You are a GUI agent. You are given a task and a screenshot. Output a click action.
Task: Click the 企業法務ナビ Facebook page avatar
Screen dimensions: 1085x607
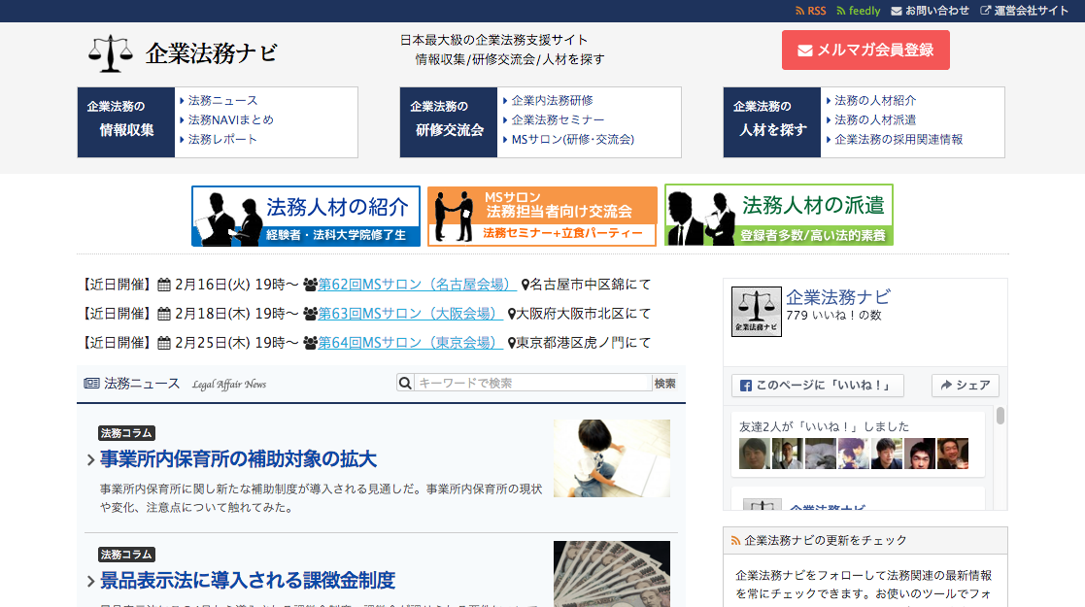point(757,312)
